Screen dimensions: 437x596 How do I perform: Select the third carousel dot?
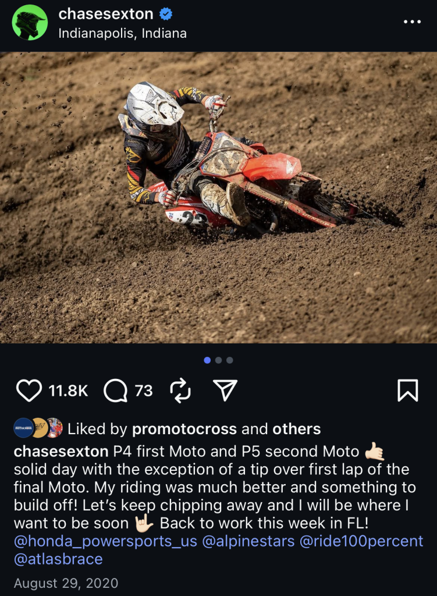[x=229, y=360]
